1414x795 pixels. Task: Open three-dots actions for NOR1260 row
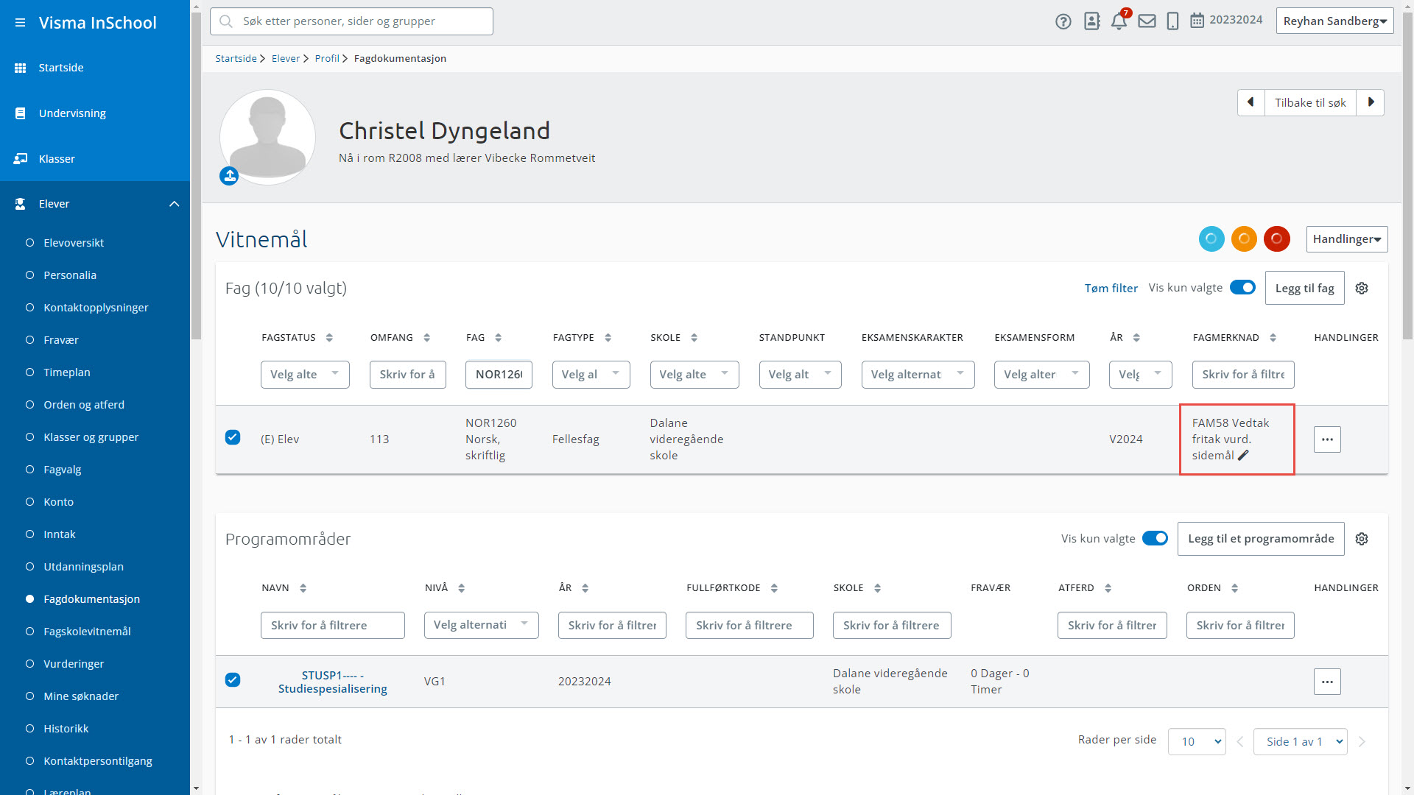tap(1327, 439)
